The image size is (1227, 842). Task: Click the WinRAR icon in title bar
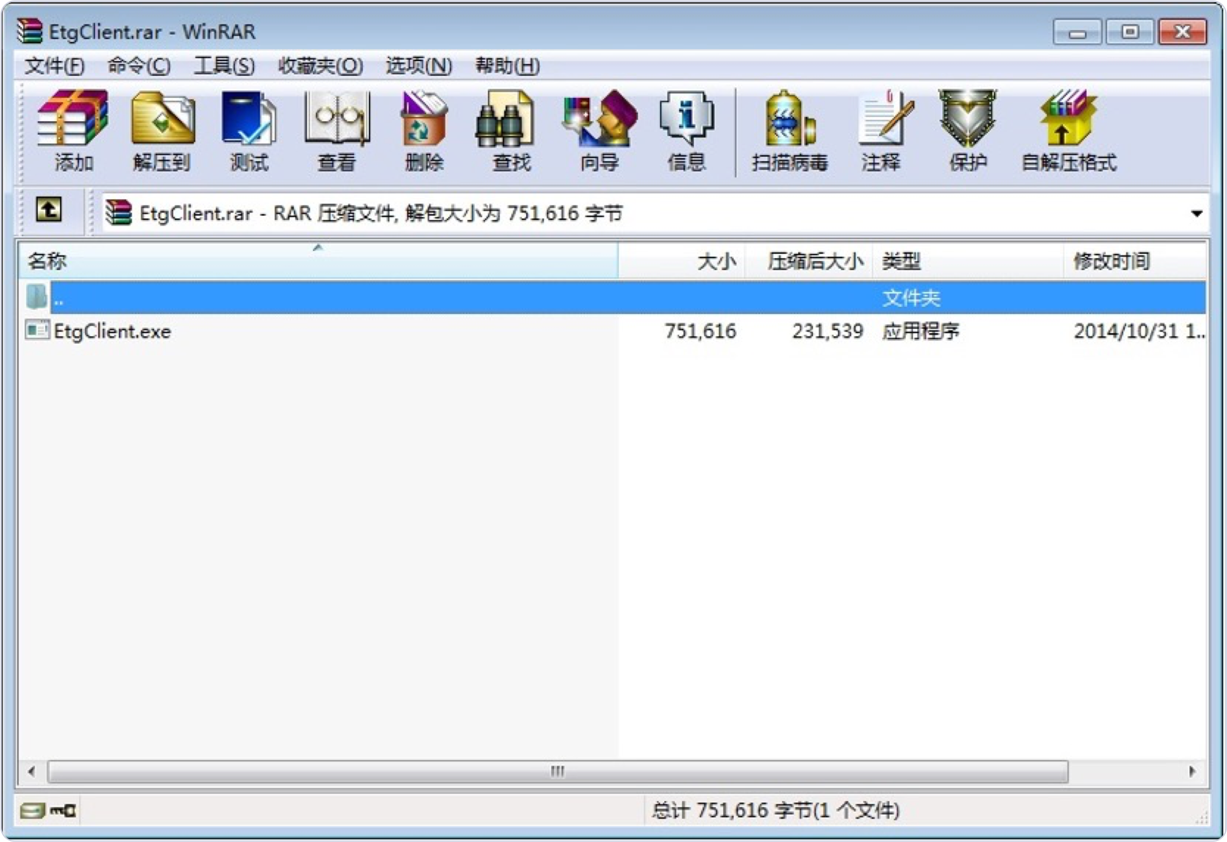point(29,31)
